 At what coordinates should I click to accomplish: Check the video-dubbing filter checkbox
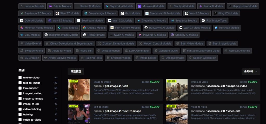coord(20,109)
